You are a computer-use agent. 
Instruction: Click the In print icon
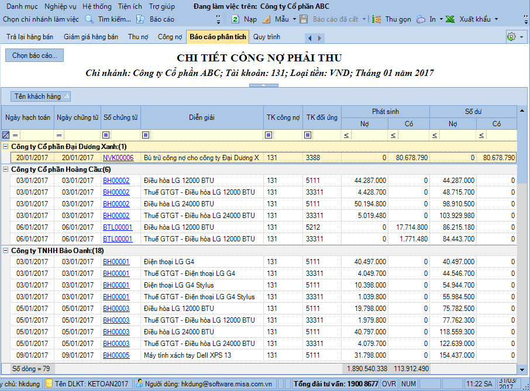[x=421, y=19]
